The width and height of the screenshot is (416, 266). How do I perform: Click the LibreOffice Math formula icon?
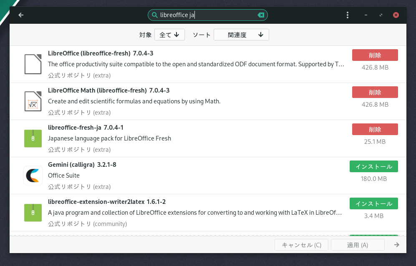33,101
